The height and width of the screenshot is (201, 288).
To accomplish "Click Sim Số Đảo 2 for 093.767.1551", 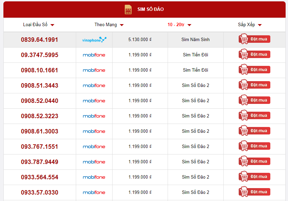I will point(196,146).
